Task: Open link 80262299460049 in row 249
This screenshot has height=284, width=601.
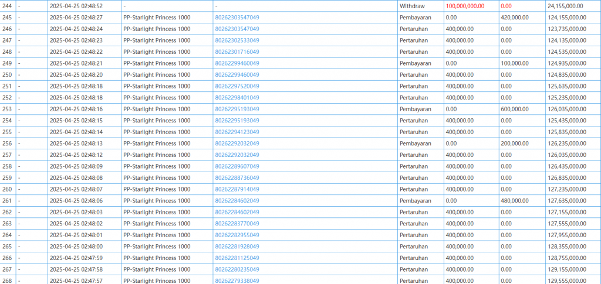Action: pos(237,63)
